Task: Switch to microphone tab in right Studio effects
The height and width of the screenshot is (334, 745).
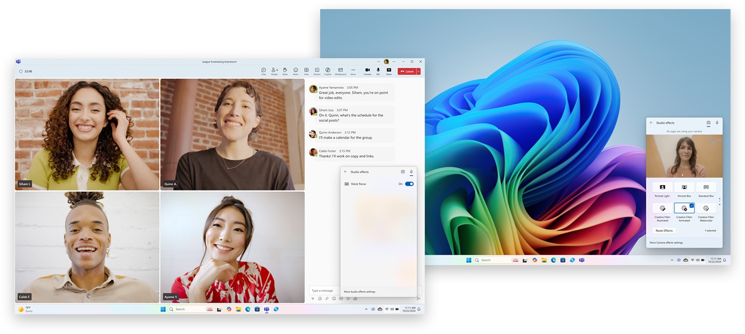Action: coord(717,123)
